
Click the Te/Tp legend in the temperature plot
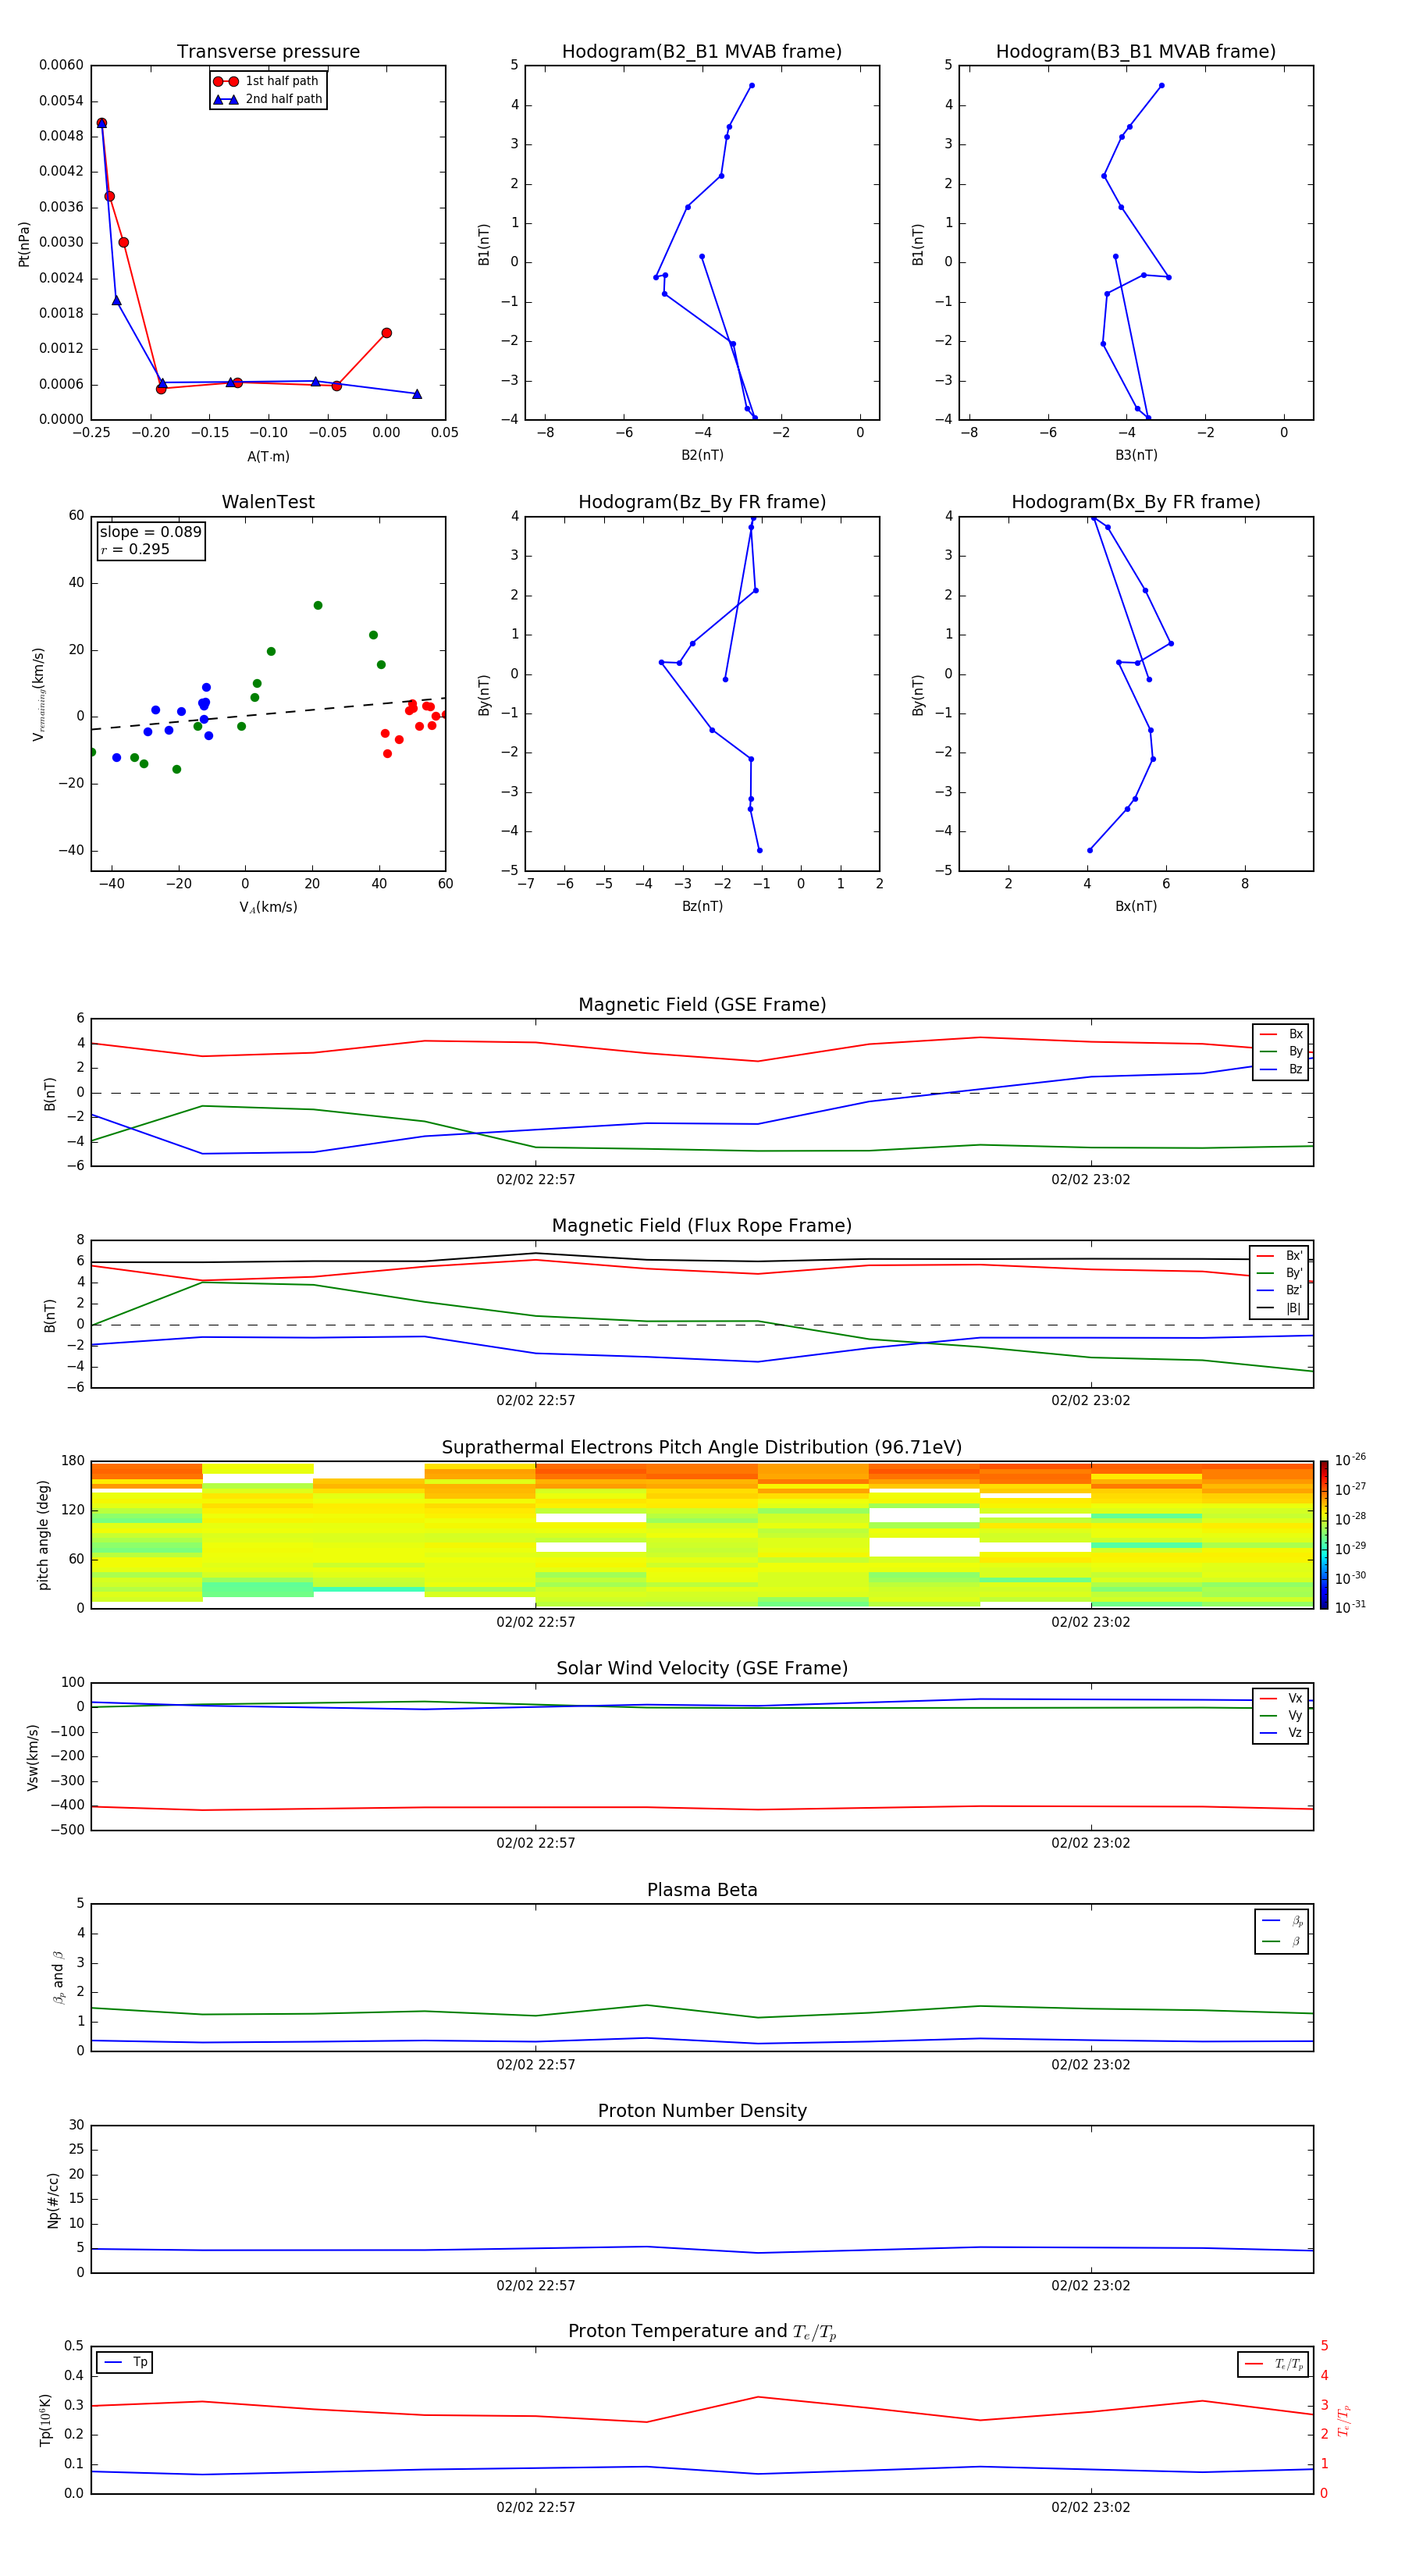click(1272, 2364)
